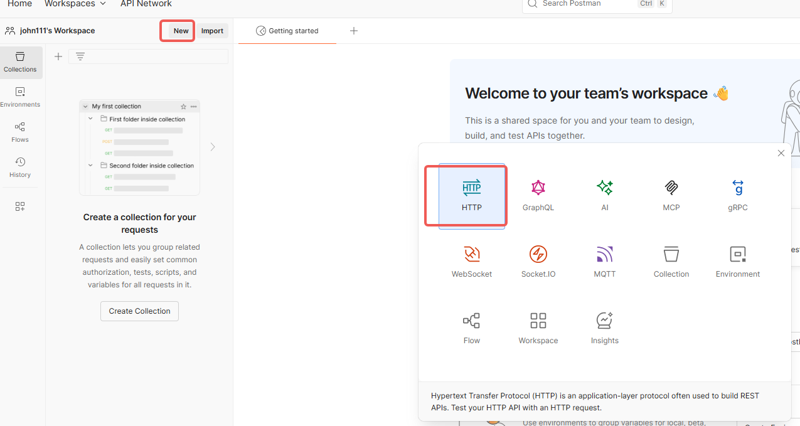The width and height of the screenshot is (800, 426).
Task: Open the API Network menu
Action: tap(146, 4)
